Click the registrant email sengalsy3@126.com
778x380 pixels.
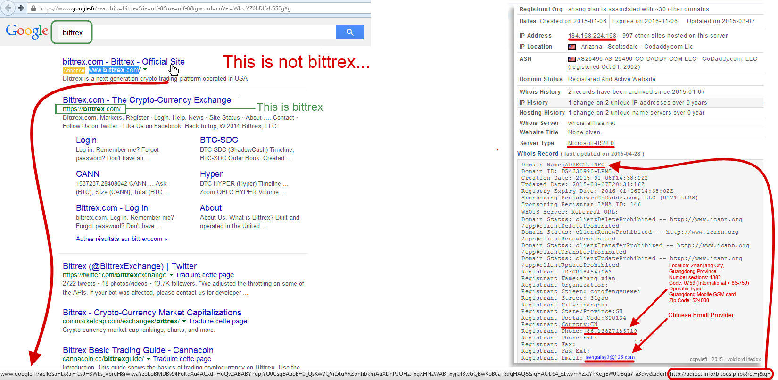point(610,357)
